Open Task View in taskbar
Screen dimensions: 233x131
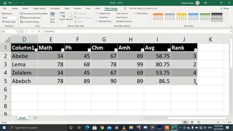click(79, 128)
